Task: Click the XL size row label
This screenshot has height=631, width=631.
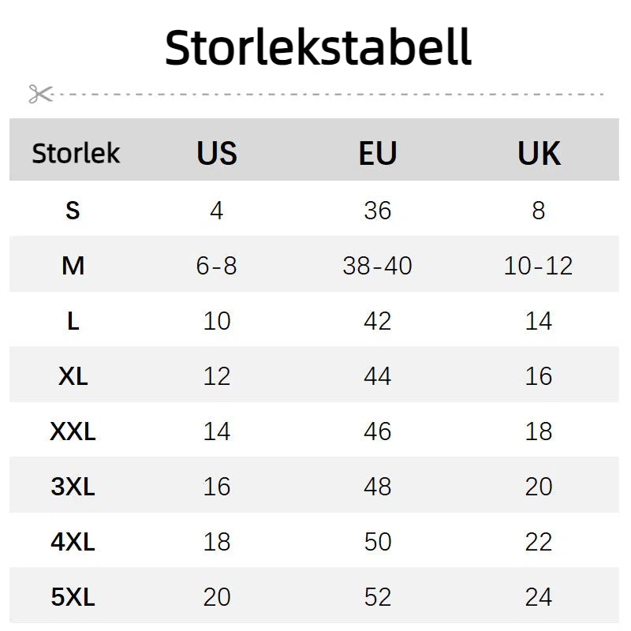Action: [x=73, y=376]
